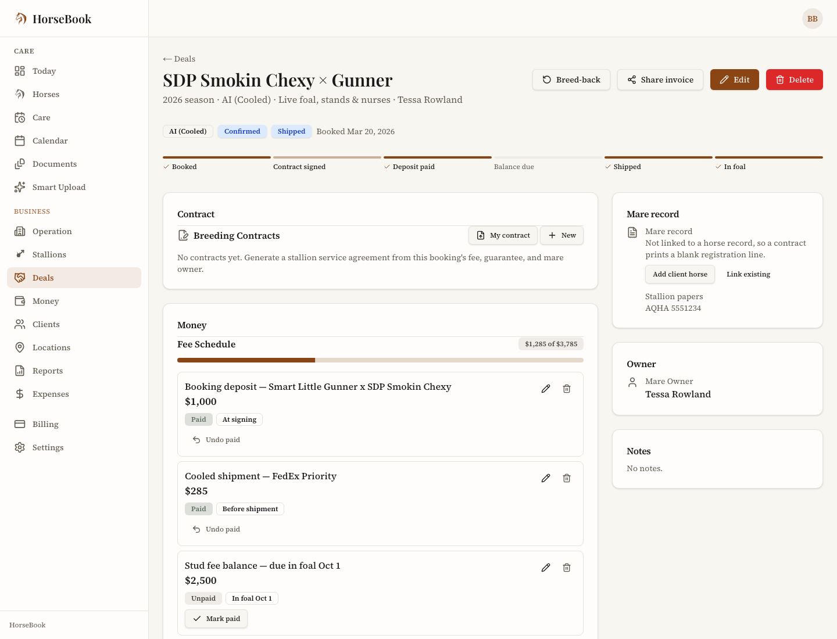This screenshot has width=837, height=639.
Task: Click the Balance due stage bar
Action: coord(548,157)
